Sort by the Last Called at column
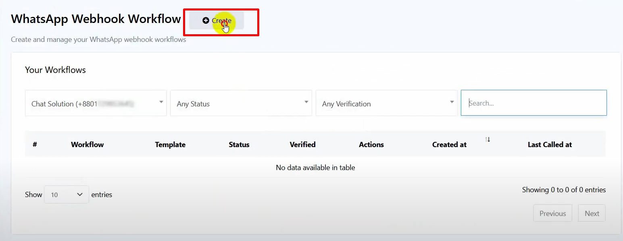 click(x=550, y=144)
